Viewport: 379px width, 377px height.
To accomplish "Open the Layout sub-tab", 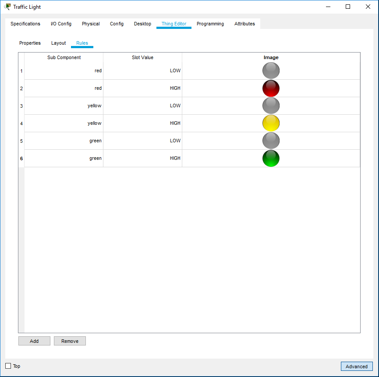I will tap(59, 43).
